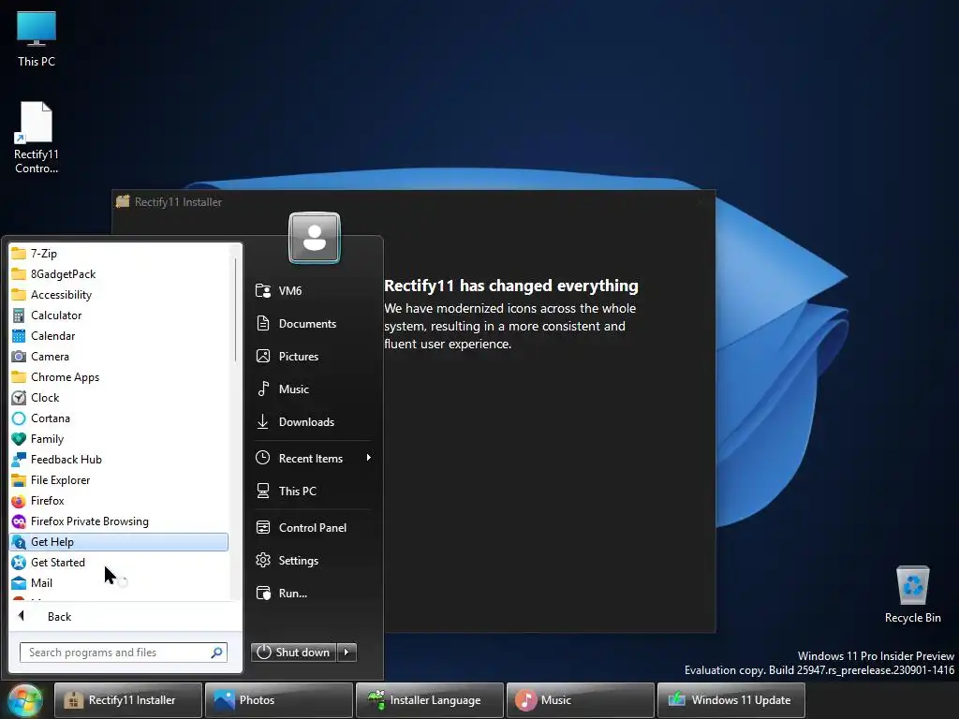Open the Pictures library
Viewport: 959px width, 719px height.
[313, 357]
